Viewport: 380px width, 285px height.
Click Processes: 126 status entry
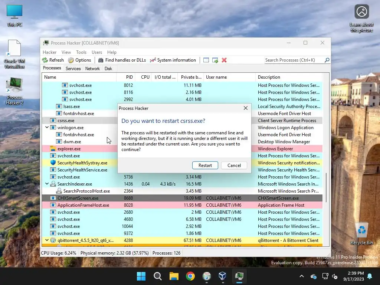[166, 253]
